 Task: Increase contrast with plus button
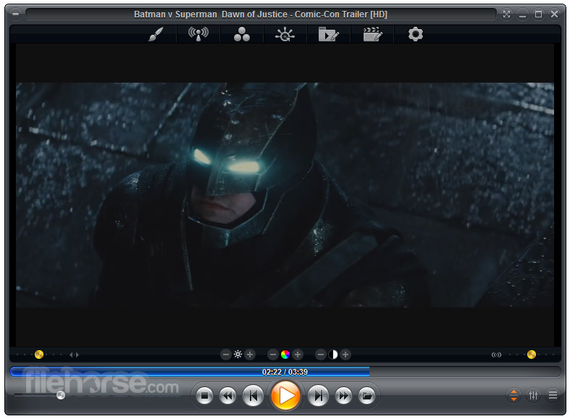[345, 354]
